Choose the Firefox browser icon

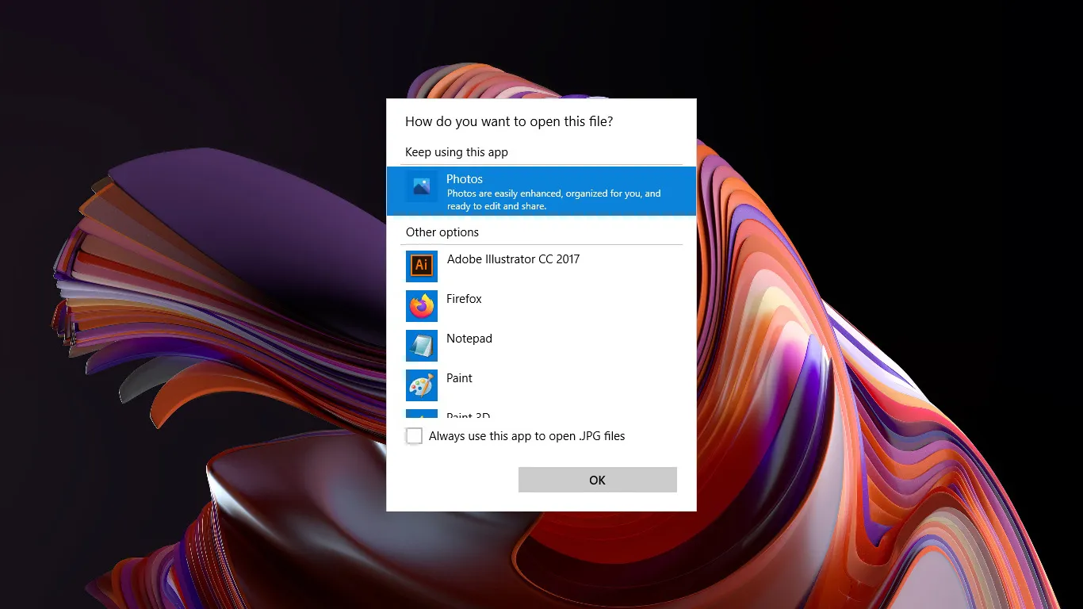point(421,305)
